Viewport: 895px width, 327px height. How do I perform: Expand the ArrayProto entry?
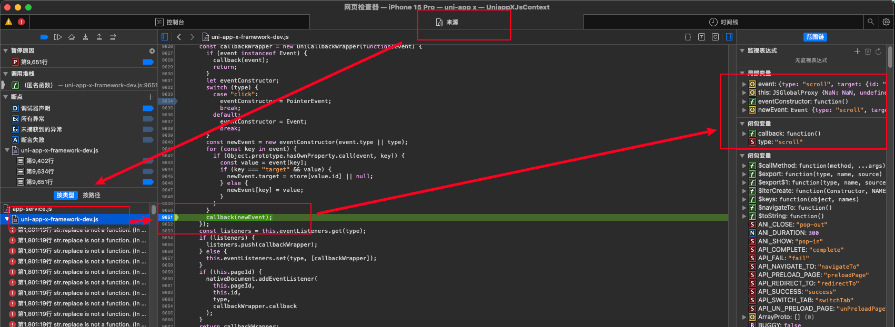point(744,317)
